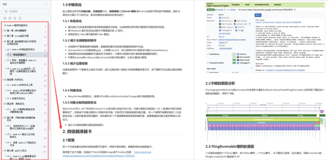Expand the 1. 包体积优化(二) sub-bookmark

[x=6, y=126]
